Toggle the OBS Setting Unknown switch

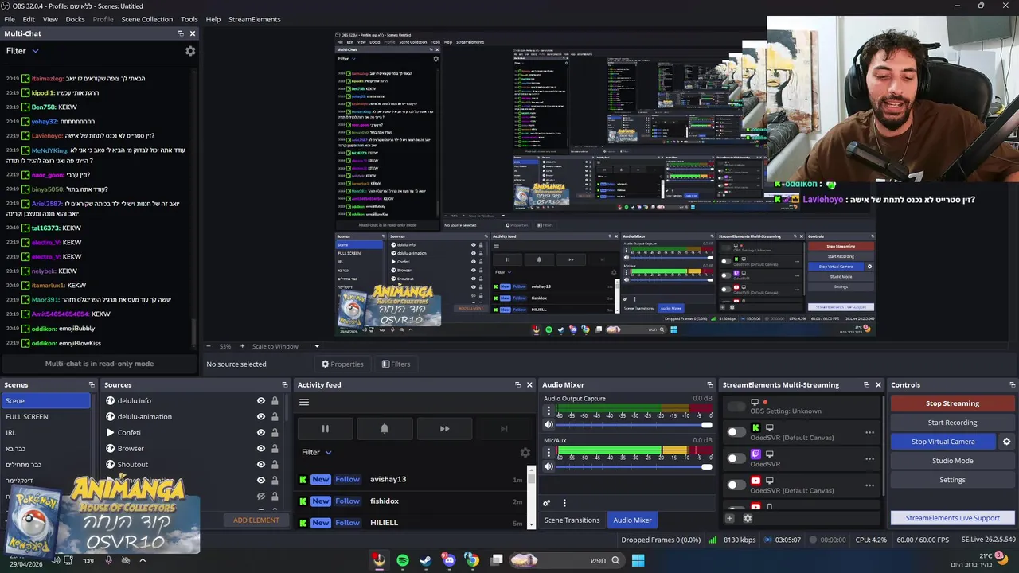point(736,407)
